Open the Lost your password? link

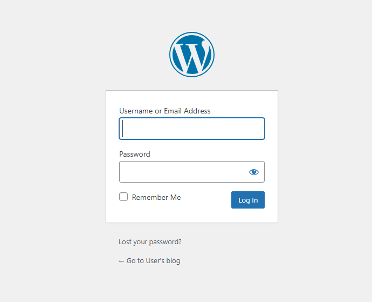150,242
